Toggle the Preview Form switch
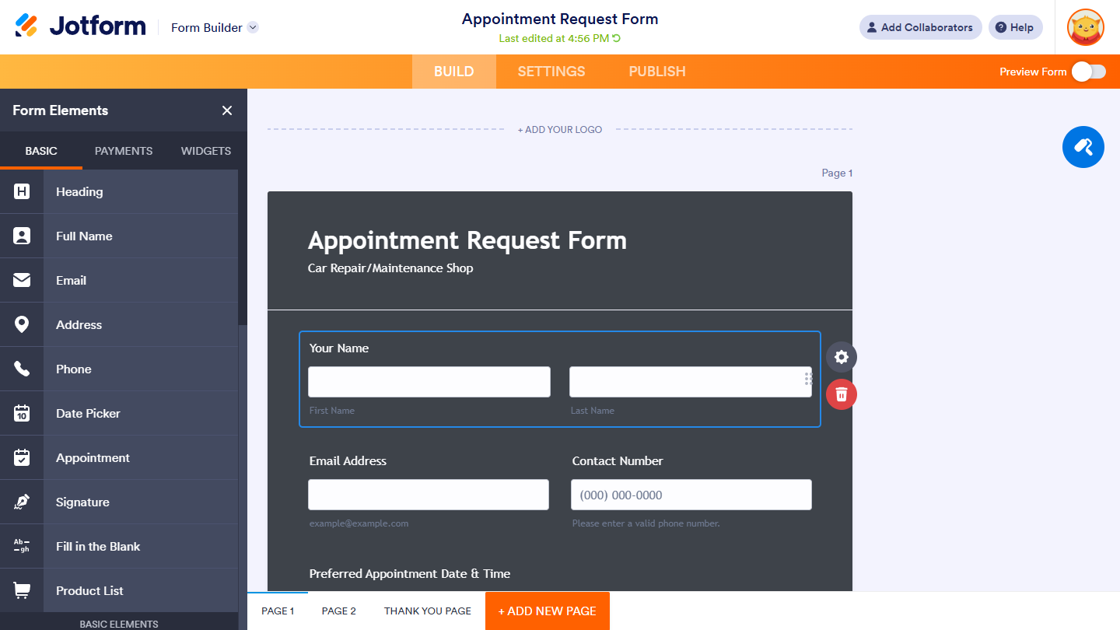Screen dimensions: 1120x630 click(x=1088, y=72)
